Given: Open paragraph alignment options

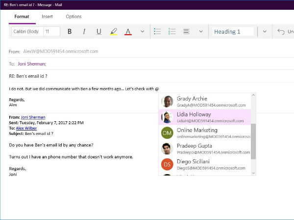Looking at the screenshot, I should (186, 32).
